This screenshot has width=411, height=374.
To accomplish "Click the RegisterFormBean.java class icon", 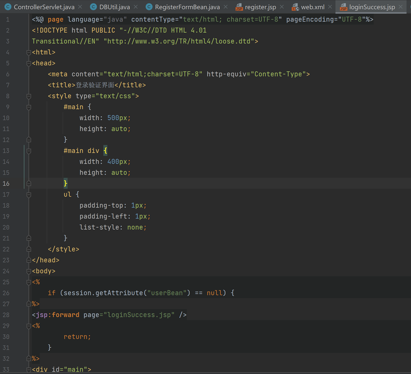I will pyautogui.click(x=149, y=7).
